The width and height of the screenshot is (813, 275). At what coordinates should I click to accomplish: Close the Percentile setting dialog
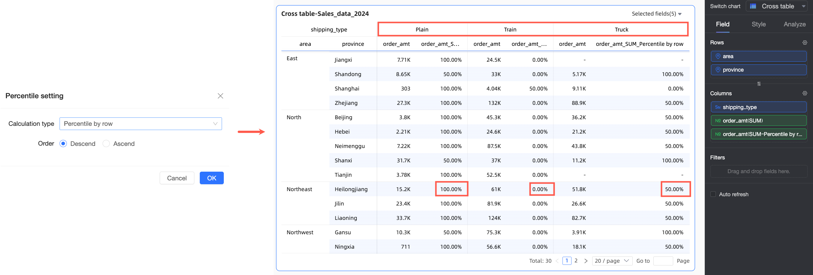[x=220, y=96]
